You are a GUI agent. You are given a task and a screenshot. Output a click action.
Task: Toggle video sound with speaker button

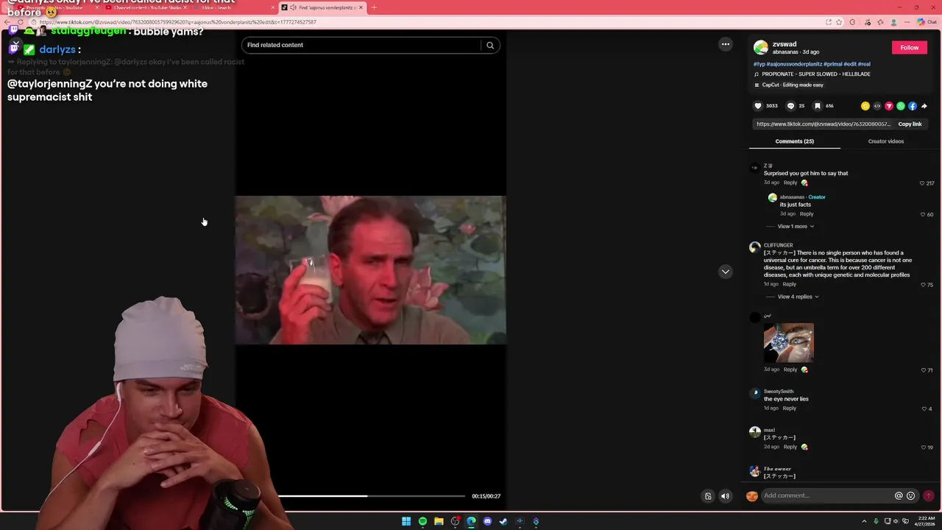[725, 496]
